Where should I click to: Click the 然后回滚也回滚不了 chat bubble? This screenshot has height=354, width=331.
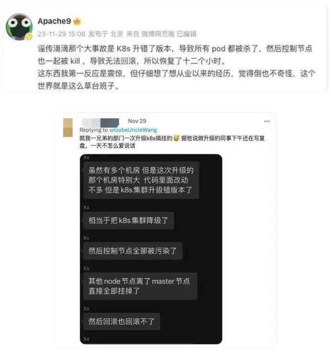(122, 321)
